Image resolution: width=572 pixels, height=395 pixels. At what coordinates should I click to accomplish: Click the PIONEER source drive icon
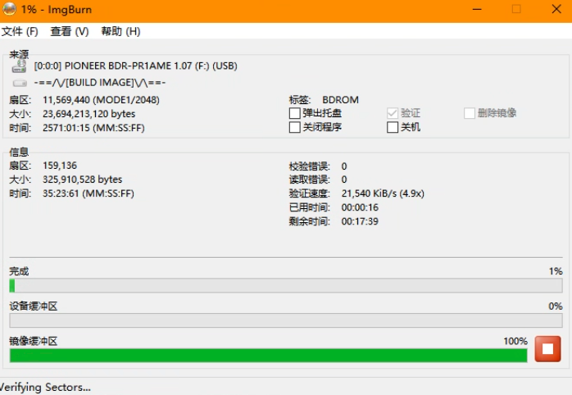(x=20, y=66)
